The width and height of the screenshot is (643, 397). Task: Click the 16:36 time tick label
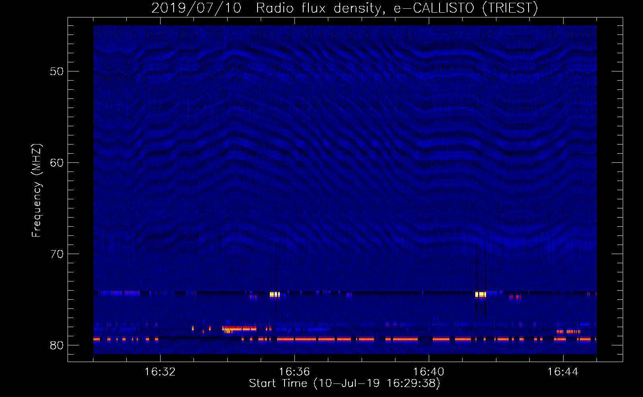point(294,372)
